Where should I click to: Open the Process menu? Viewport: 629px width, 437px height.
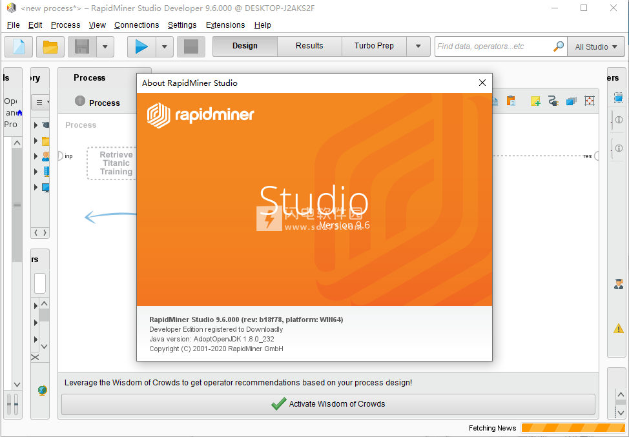tap(65, 25)
